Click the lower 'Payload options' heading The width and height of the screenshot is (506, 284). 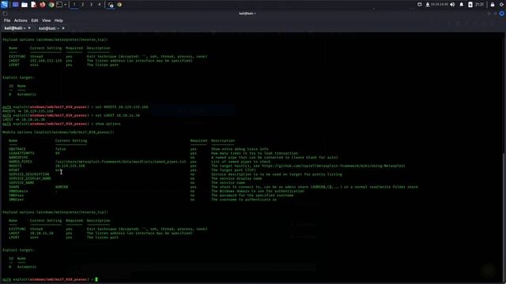[55, 212]
